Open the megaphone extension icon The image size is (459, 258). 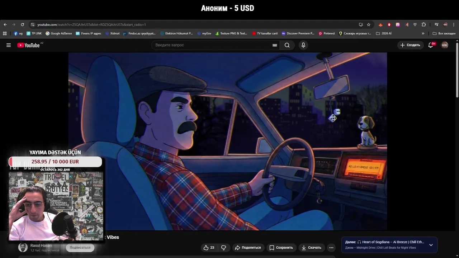pos(407,25)
